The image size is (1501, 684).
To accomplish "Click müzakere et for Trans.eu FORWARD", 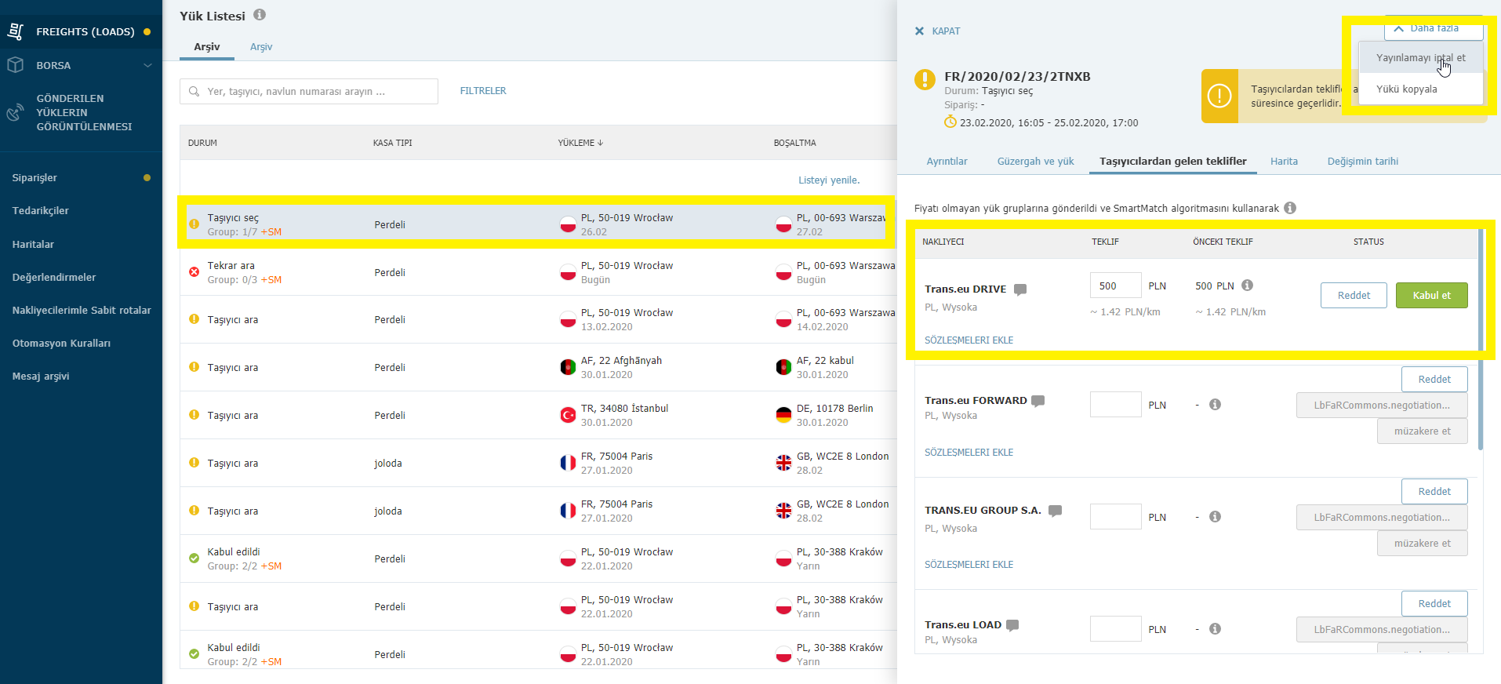I will [1422, 431].
